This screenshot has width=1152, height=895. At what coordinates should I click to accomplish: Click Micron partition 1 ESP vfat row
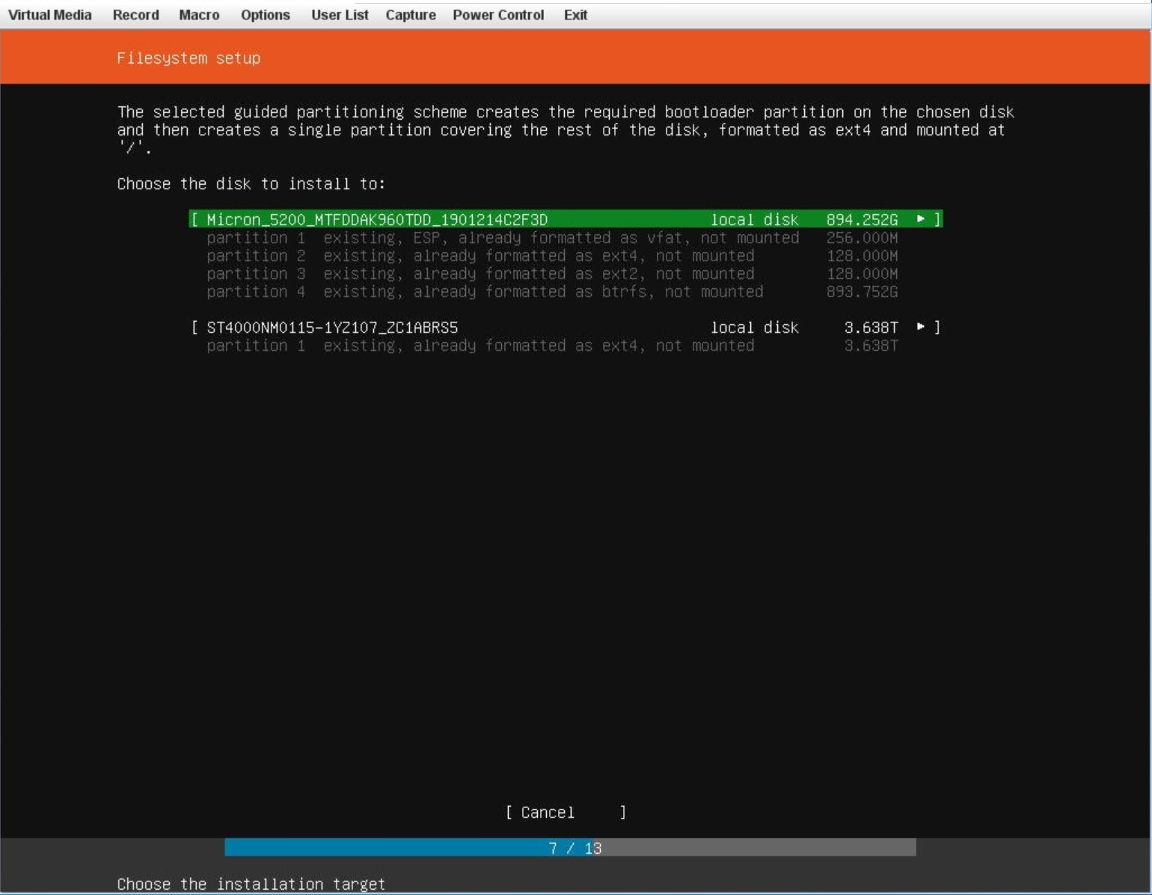503,238
